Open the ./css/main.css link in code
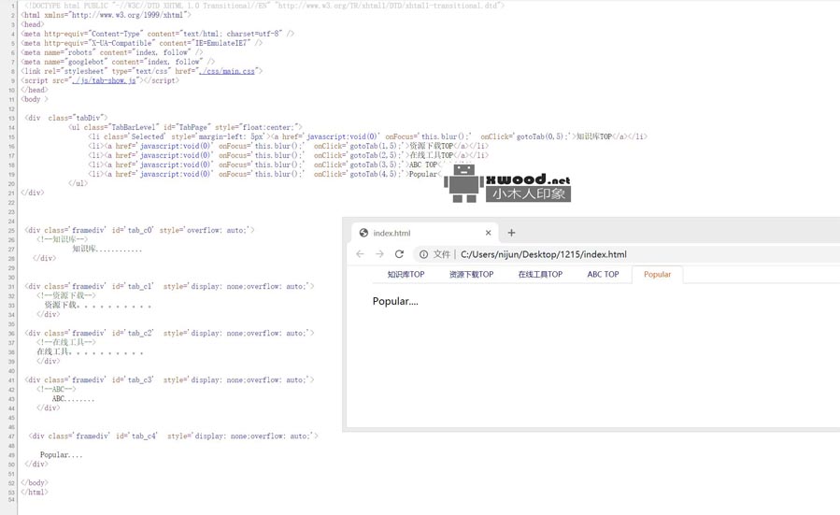Screen dimensions: 840x515 click(227, 71)
